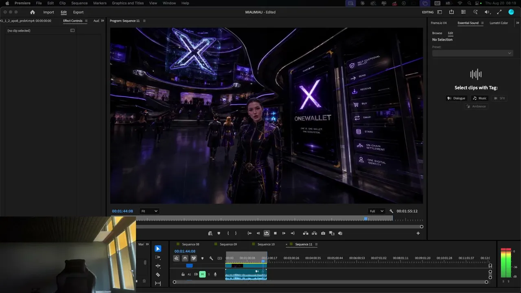Screen dimensions: 521x293
Task: Solo audio track A1
Action: pos(209,274)
